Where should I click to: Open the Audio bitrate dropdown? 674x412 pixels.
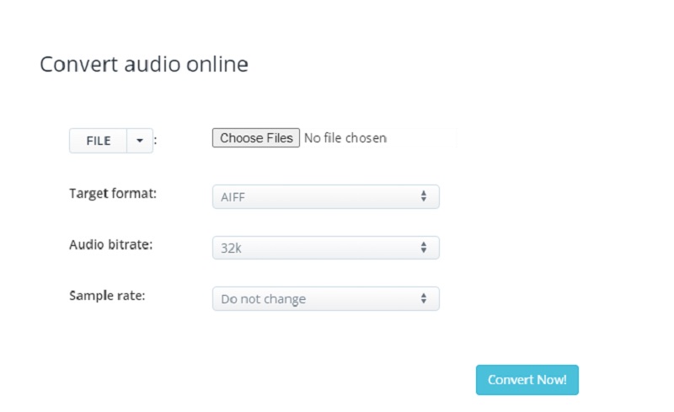pos(325,248)
